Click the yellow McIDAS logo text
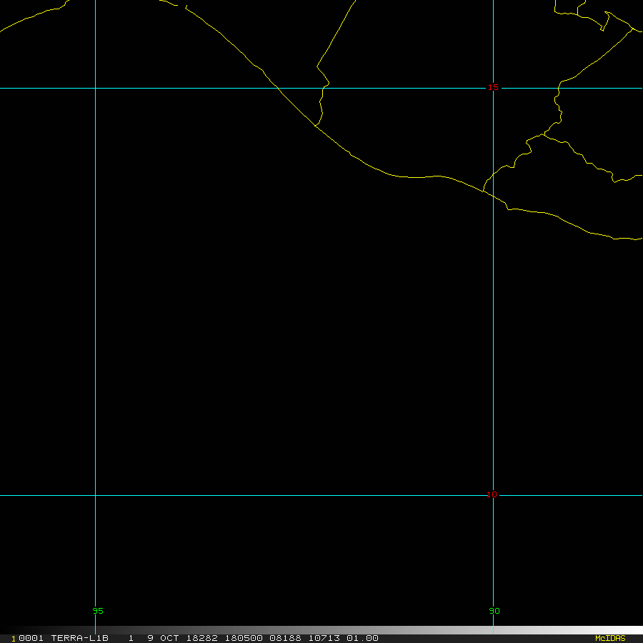 [x=609, y=638]
